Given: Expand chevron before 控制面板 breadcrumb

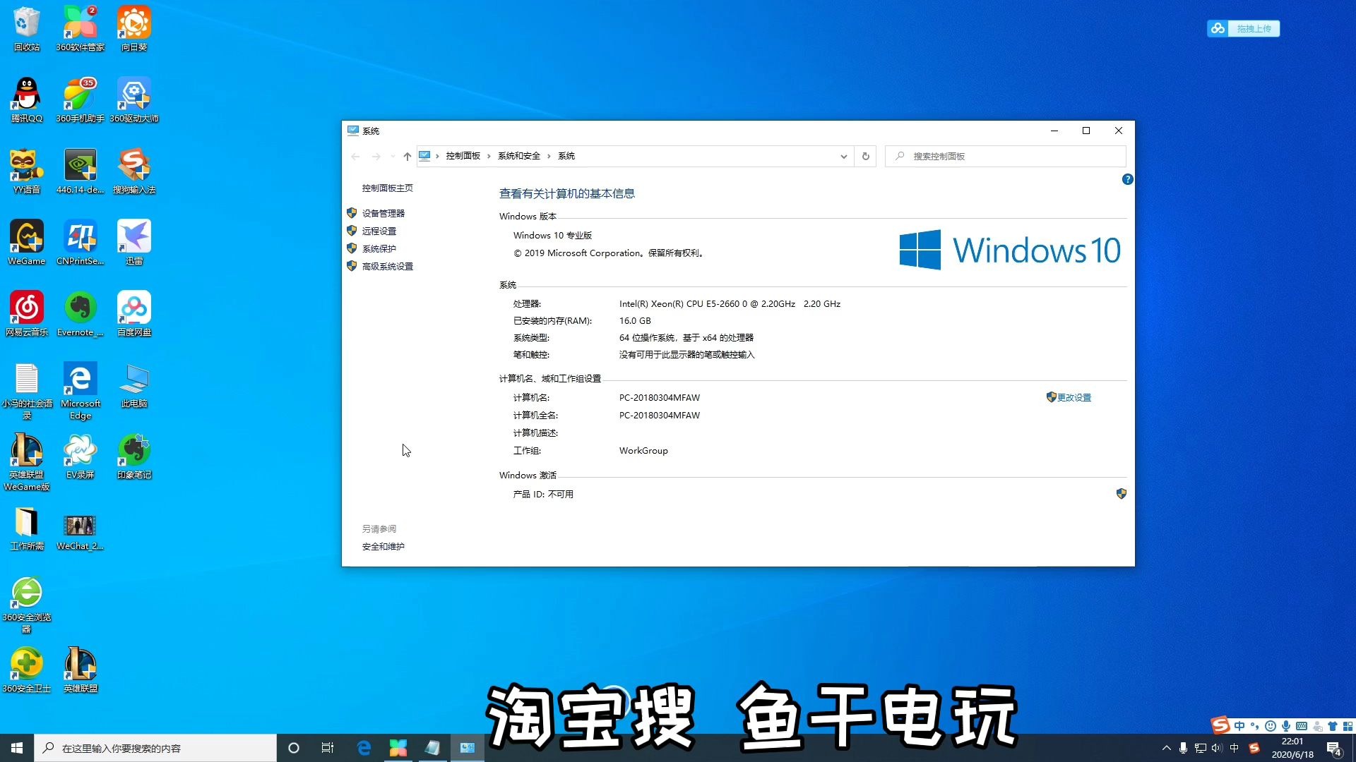Looking at the screenshot, I should 437,156.
